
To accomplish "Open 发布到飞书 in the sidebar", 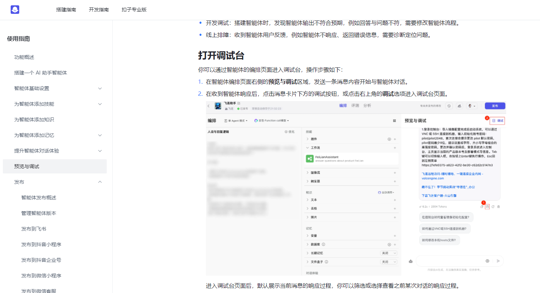I will (34, 229).
